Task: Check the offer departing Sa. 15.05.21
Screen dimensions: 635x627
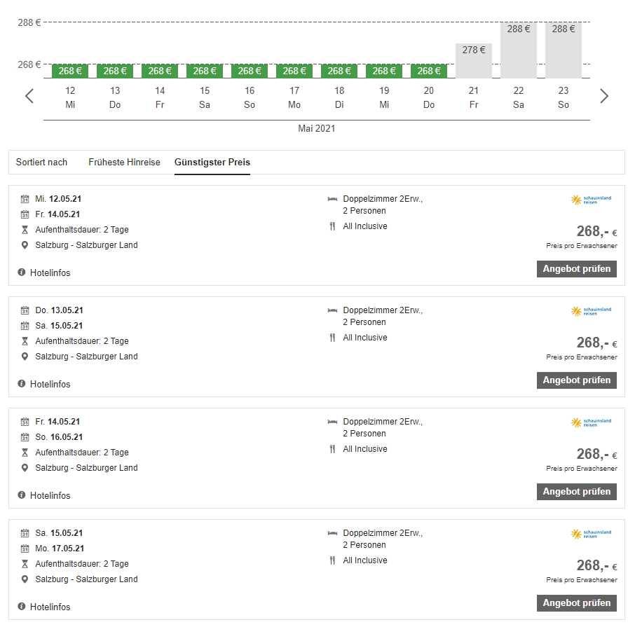Action: (x=576, y=602)
